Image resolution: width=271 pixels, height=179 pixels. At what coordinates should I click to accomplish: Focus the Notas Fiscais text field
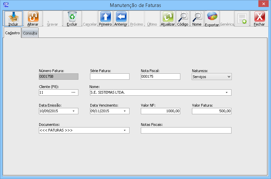click(186, 131)
